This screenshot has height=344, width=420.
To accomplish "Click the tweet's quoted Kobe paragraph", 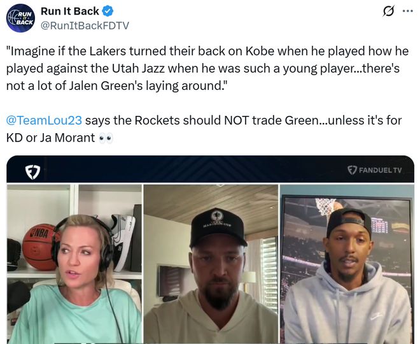I will (207, 68).
